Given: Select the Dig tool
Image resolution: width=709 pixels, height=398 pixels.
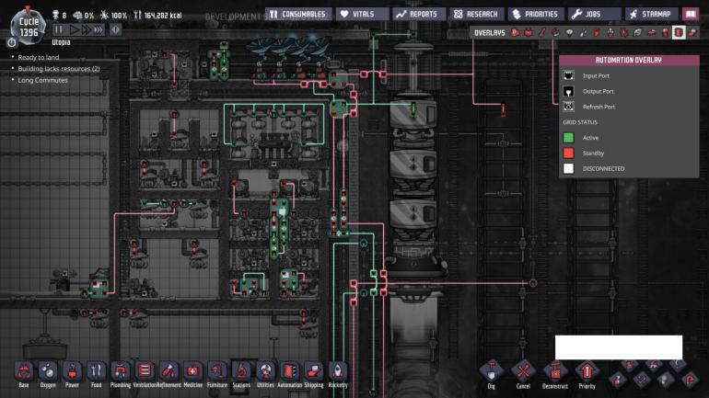Looking at the screenshot, I should [x=491, y=373].
